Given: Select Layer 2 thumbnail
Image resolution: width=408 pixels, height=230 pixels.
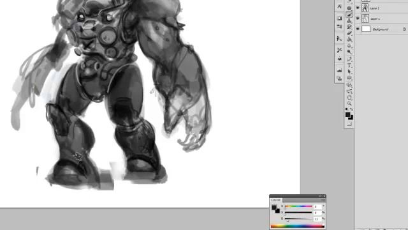Looking at the screenshot, I should pos(365,8).
